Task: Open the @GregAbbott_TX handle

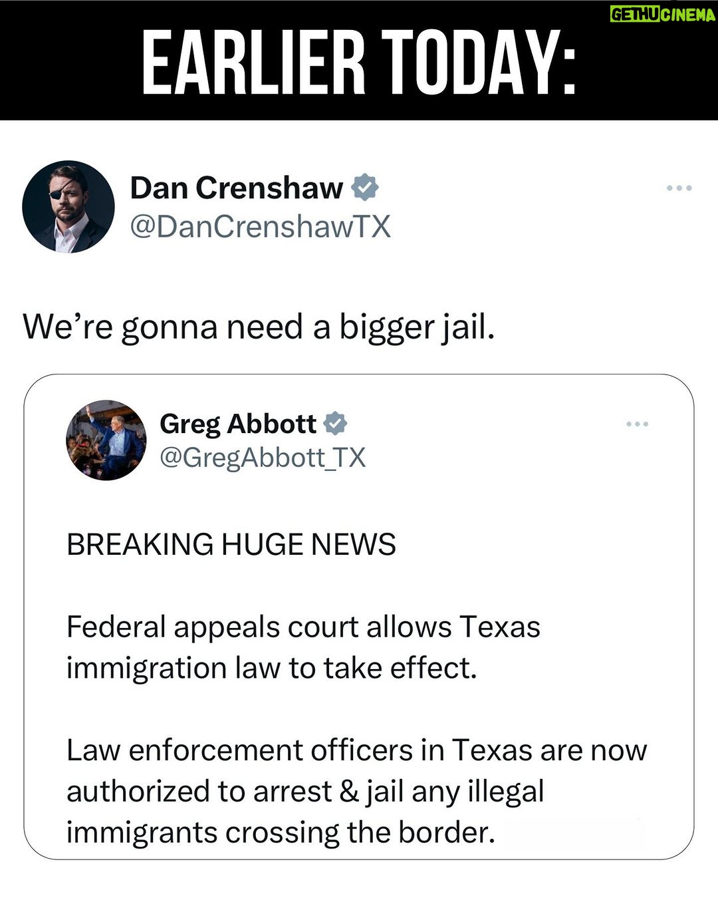Action: 263,458
